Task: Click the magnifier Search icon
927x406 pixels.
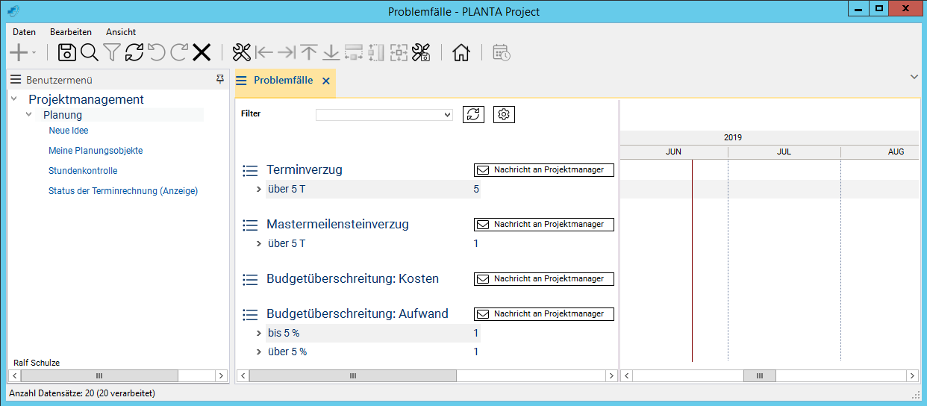Action: pos(90,52)
